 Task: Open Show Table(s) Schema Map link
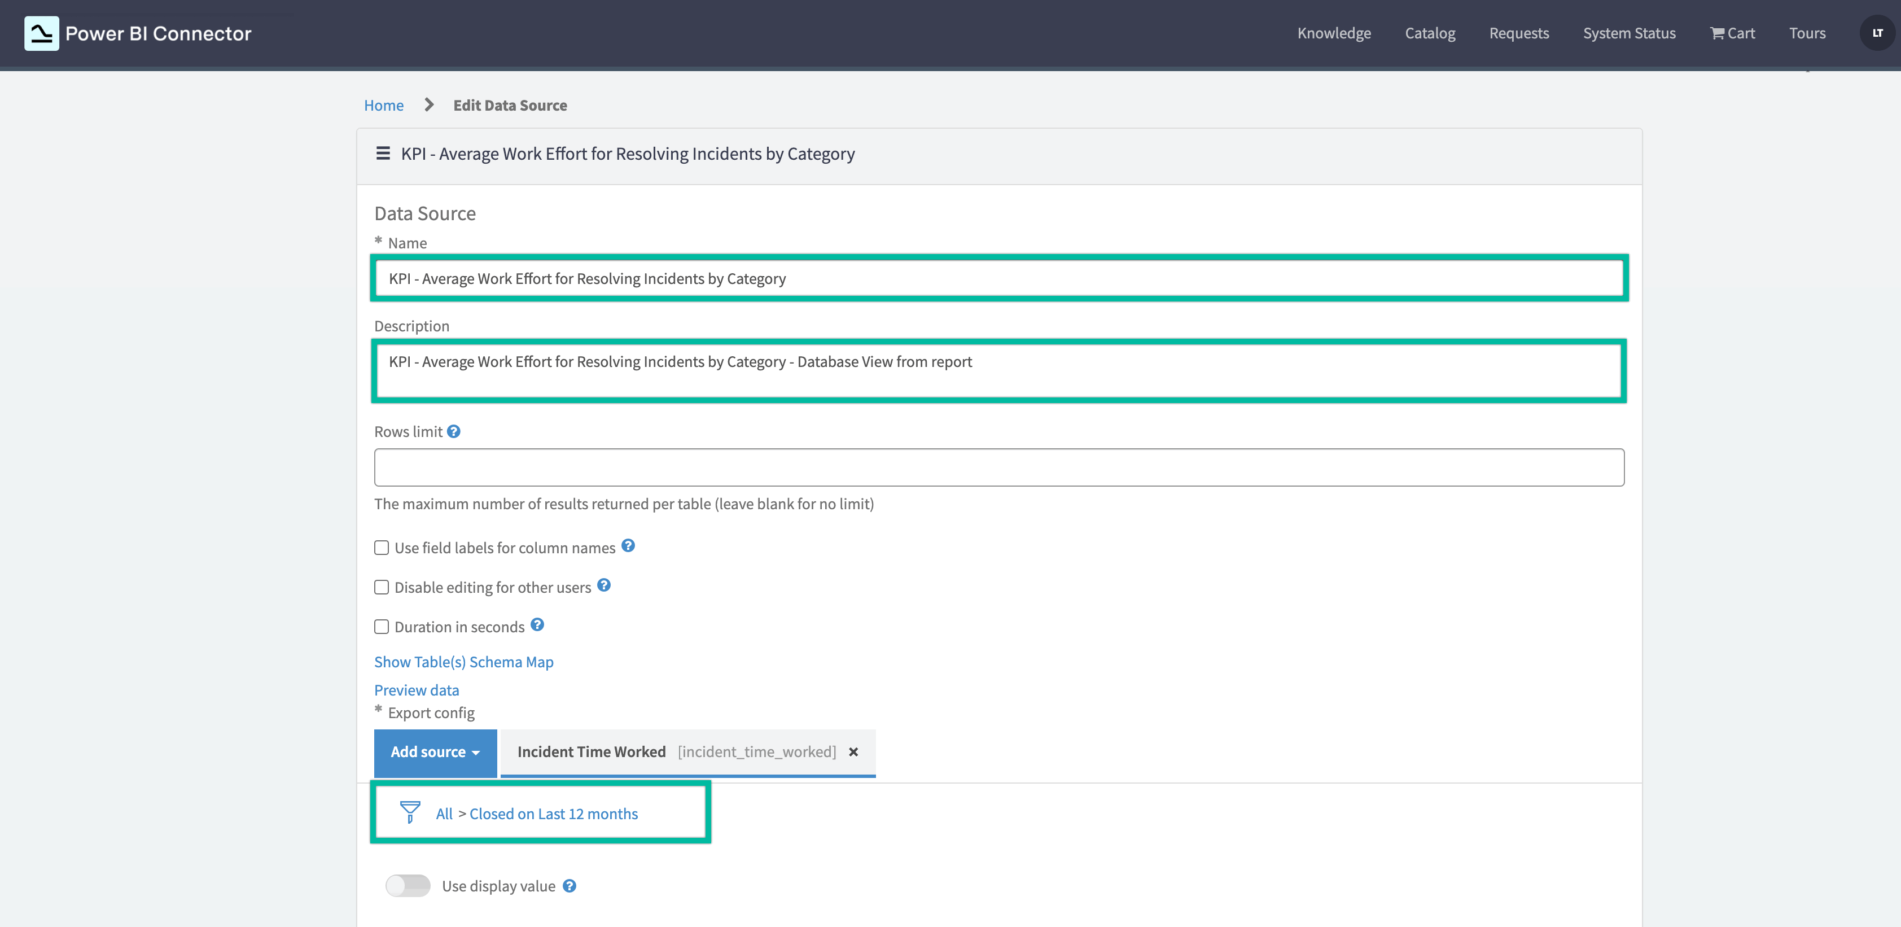click(x=463, y=662)
